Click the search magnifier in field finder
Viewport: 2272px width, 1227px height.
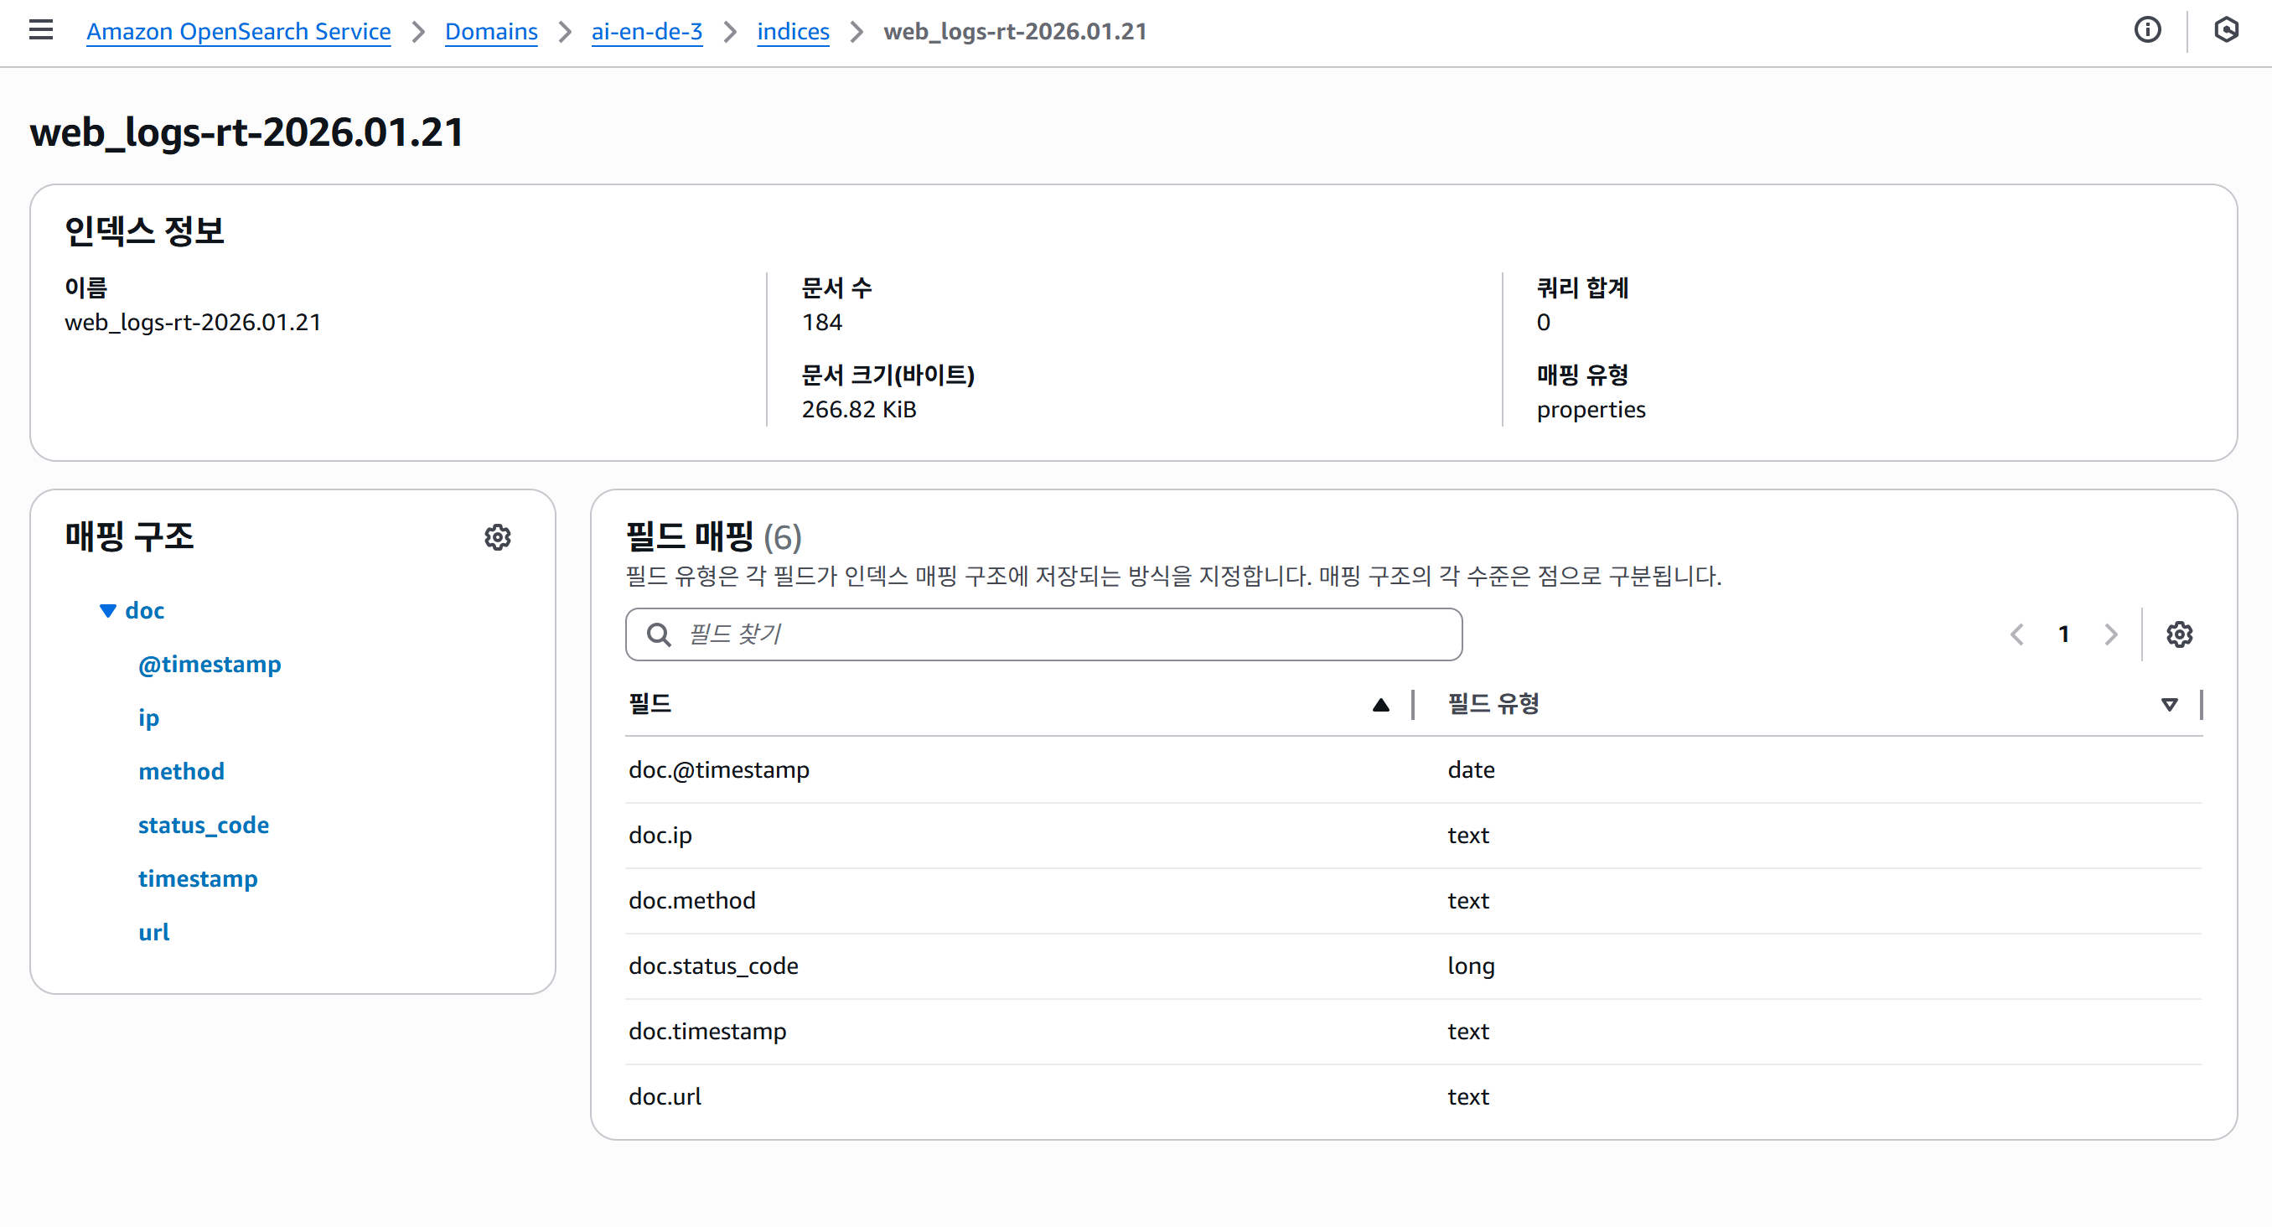[659, 634]
